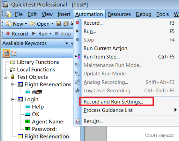Screen dimensions: 179x141
Task: Click the Stop toolbar button
Action: click(x=63, y=34)
